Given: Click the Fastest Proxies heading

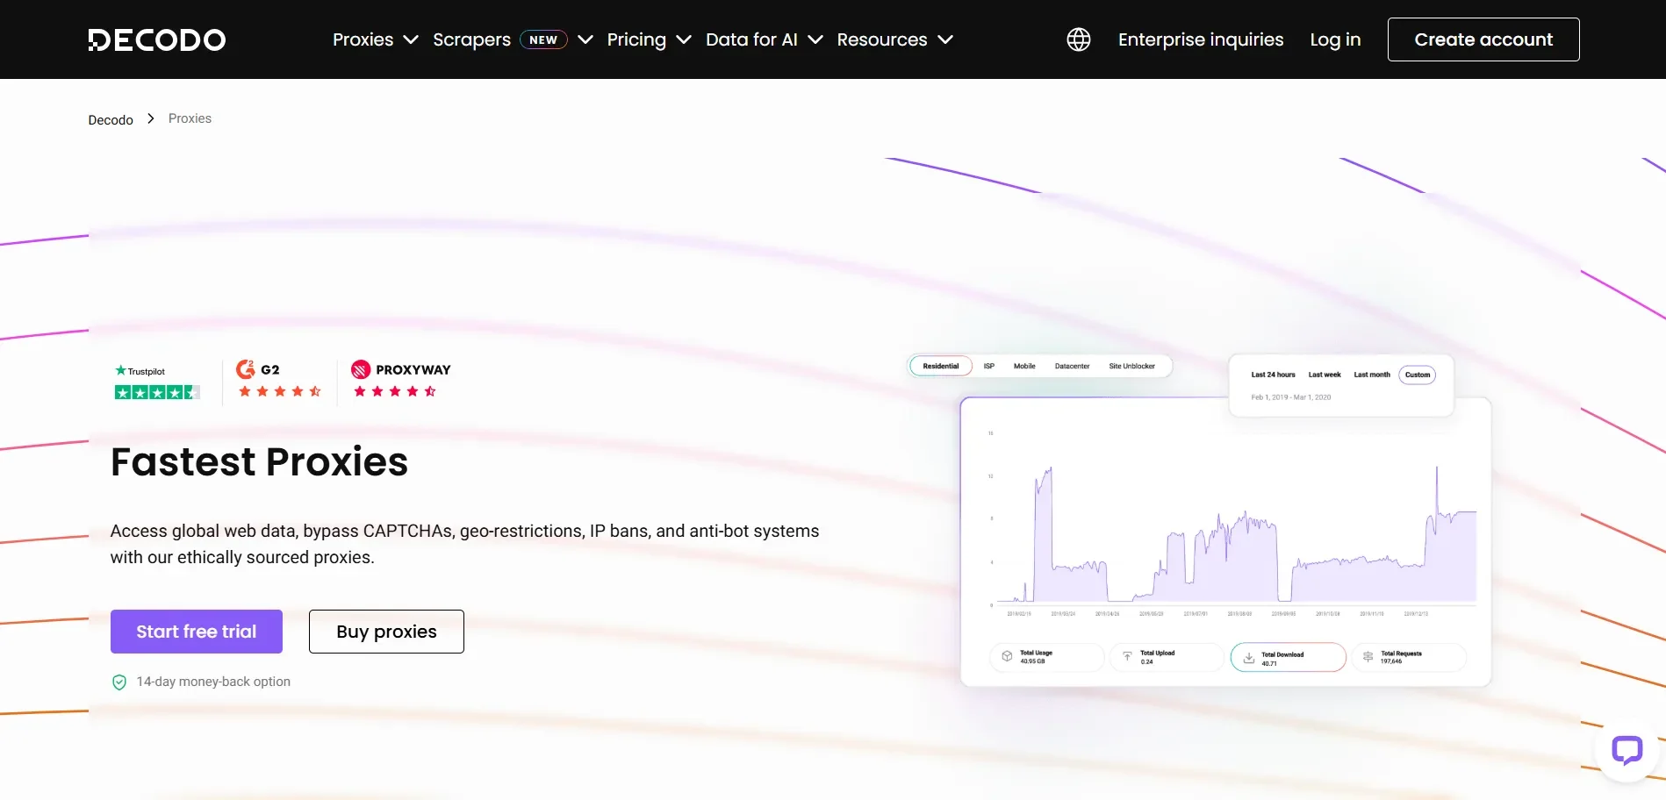Looking at the screenshot, I should 260,461.
